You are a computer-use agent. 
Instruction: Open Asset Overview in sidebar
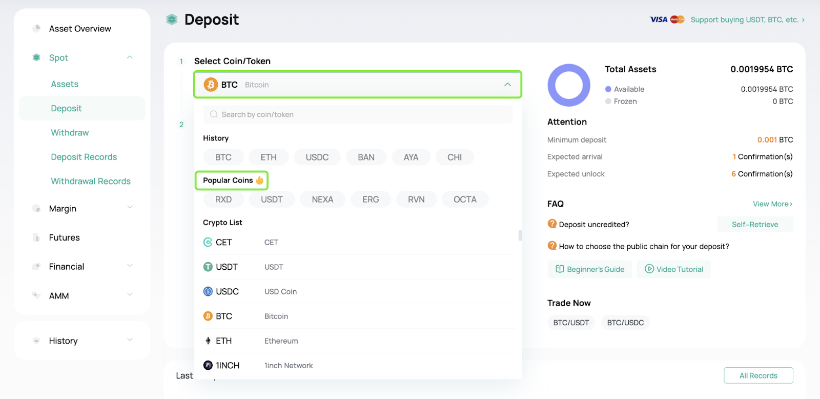coord(80,29)
